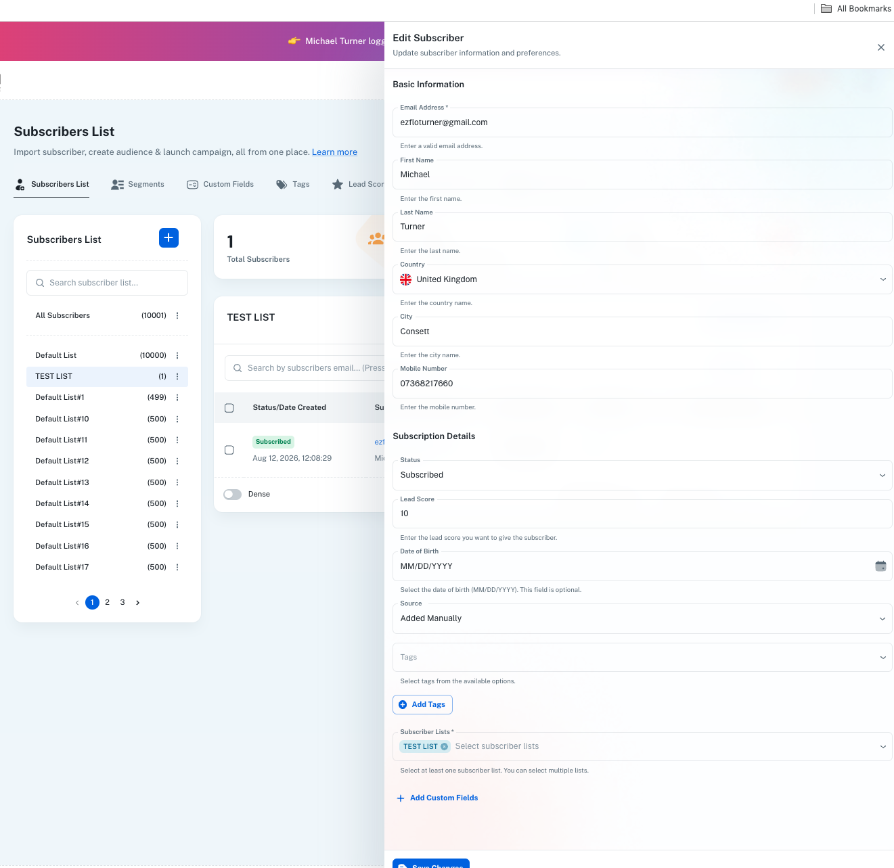The height and width of the screenshot is (868, 894).
Task: Click the green Subscribed status badge
Action: pos(273,442)
